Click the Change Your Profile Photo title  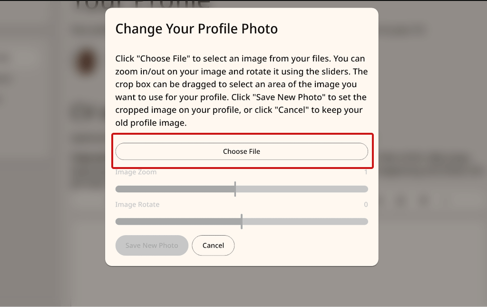click(196, 29)
